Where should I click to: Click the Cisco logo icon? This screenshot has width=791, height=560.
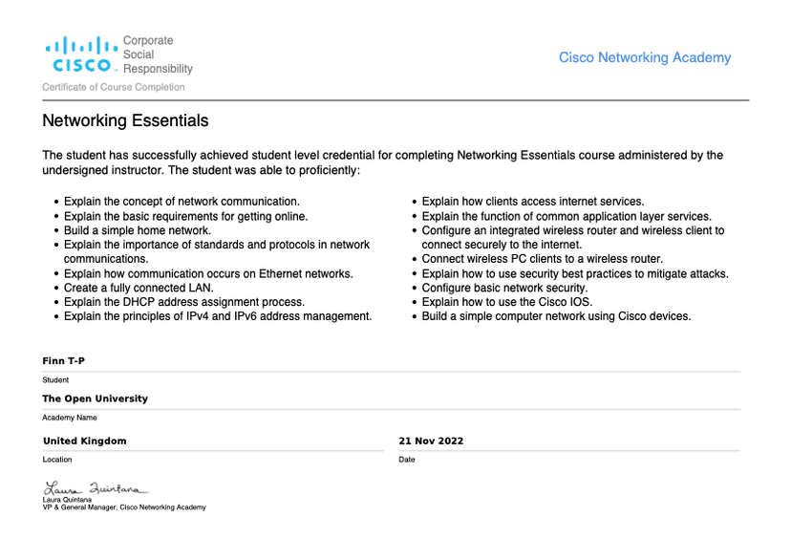(x=79, y=54)
